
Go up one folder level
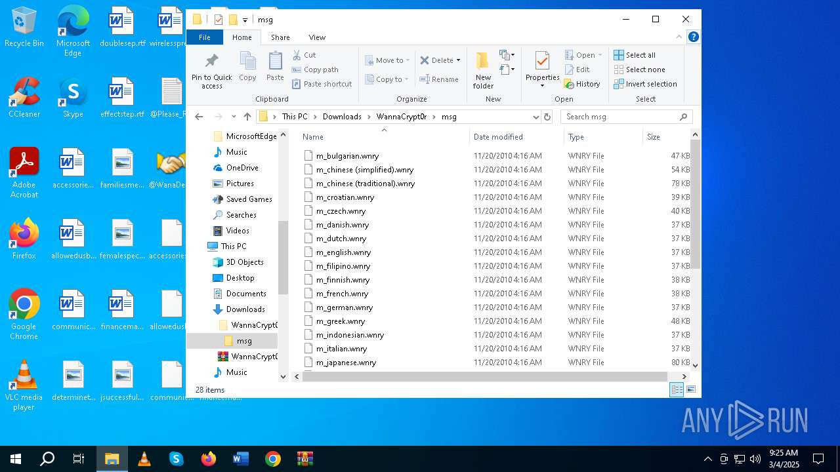pyautogui.click(x=247, y=117)
